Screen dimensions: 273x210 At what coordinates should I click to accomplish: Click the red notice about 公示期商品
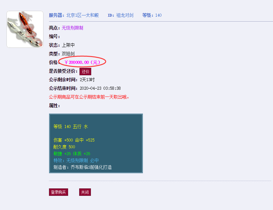click(89, 97)
